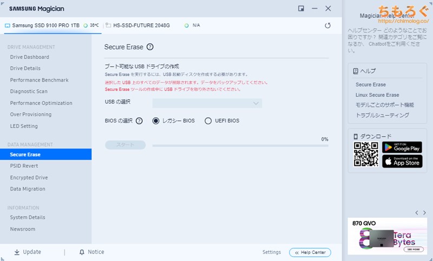Click the Notice bell icon
433x261 pixels.
coord(82,252)
